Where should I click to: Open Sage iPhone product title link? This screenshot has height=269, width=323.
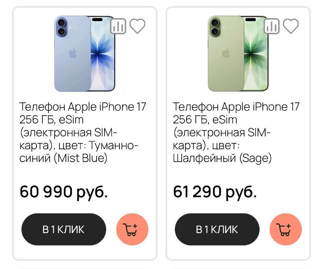pyautogui.click(x=234, y=131)
